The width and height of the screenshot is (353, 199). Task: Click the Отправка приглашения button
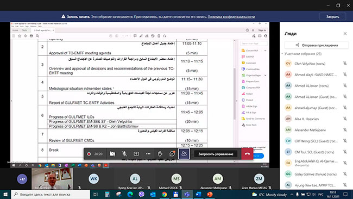(317, 45)
